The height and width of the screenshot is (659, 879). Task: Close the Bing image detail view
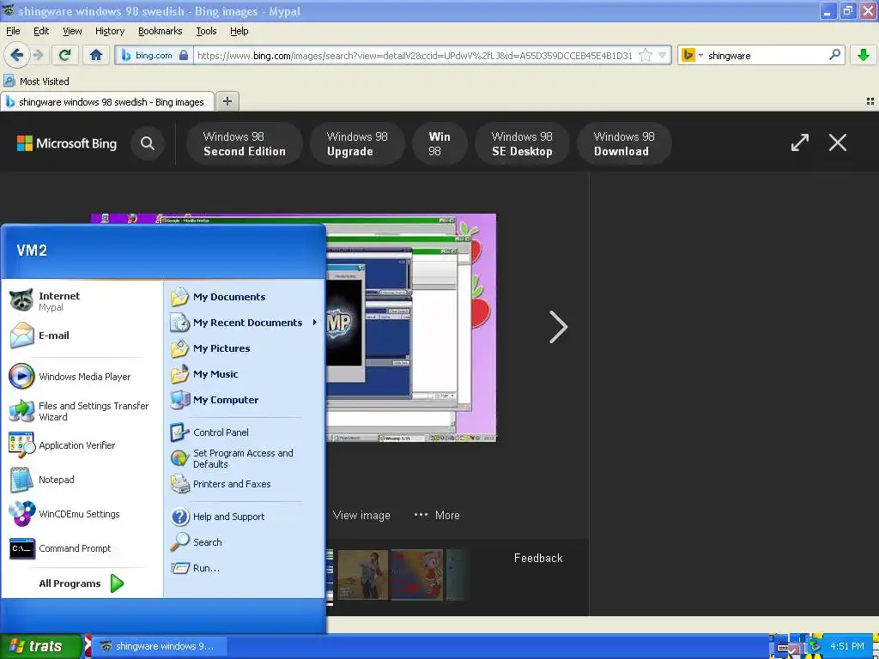(x=838, y=142)
